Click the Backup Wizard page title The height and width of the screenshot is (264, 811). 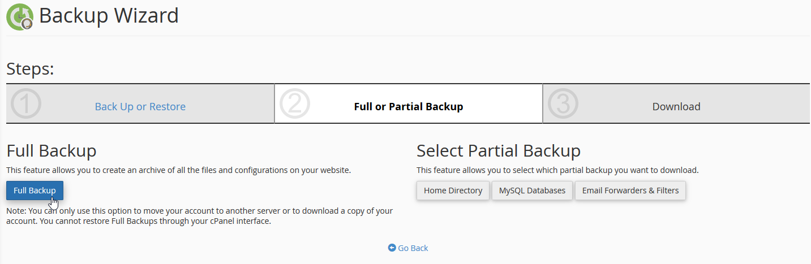click(109, 16)
